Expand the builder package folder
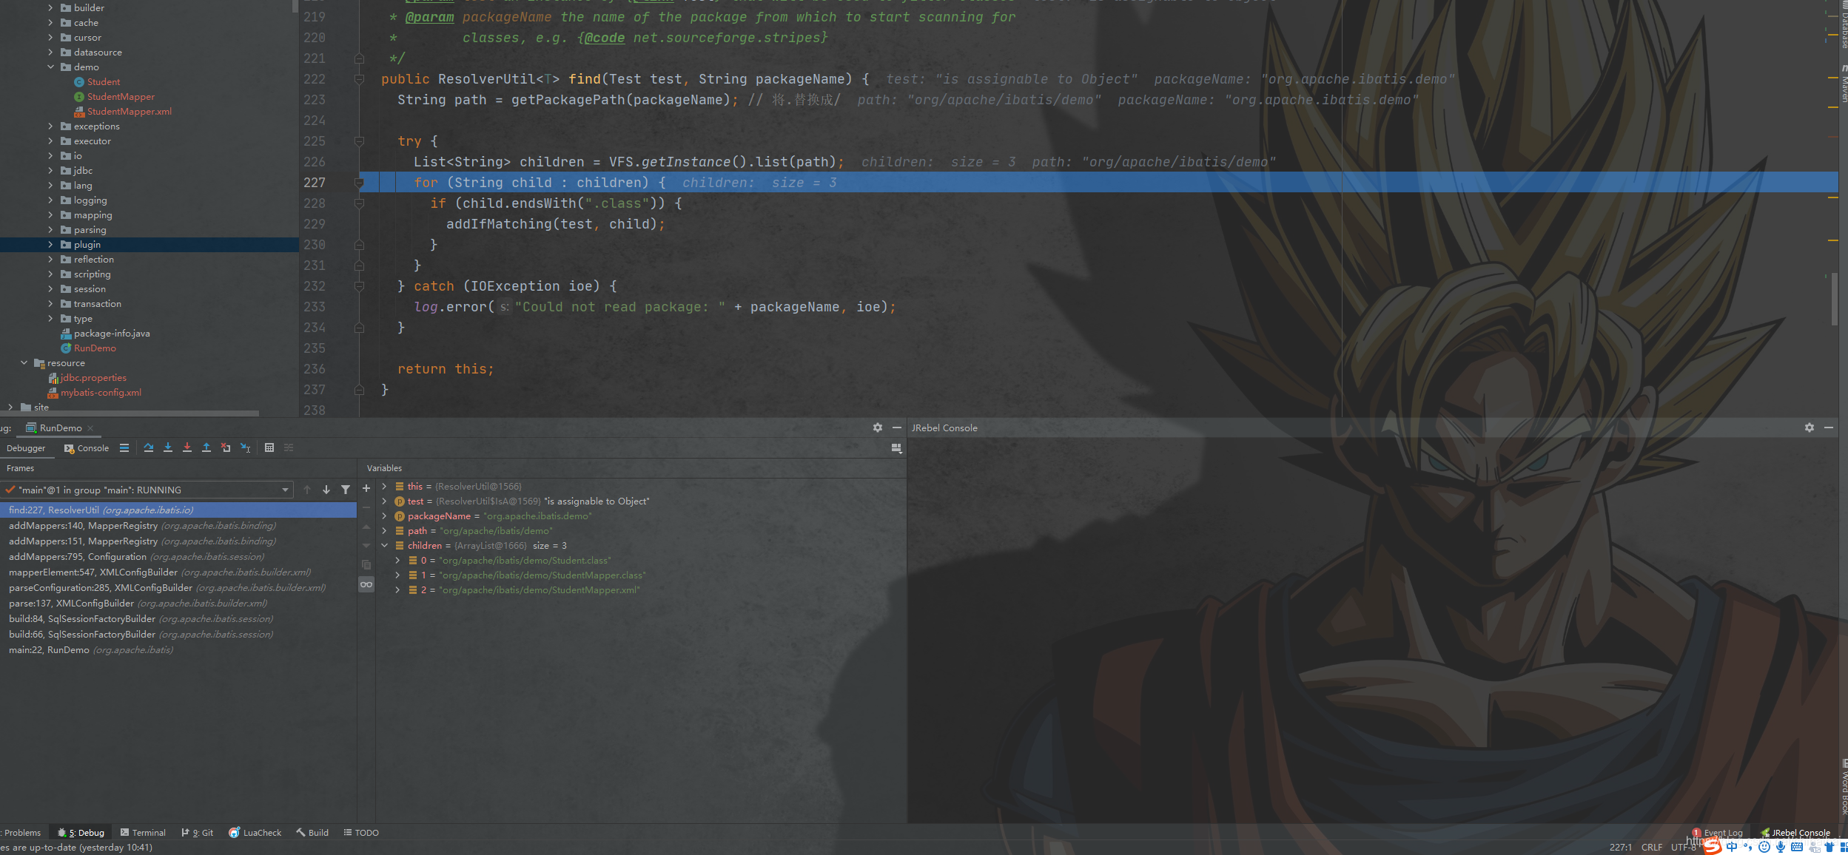The height and width of the screenshot is (855, 1848). click(50, 7)
